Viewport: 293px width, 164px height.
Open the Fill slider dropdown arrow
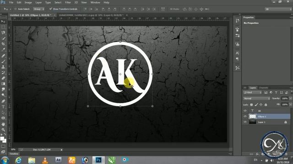291,105
